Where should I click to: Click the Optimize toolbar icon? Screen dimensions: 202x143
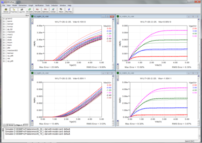coord(45,11)
